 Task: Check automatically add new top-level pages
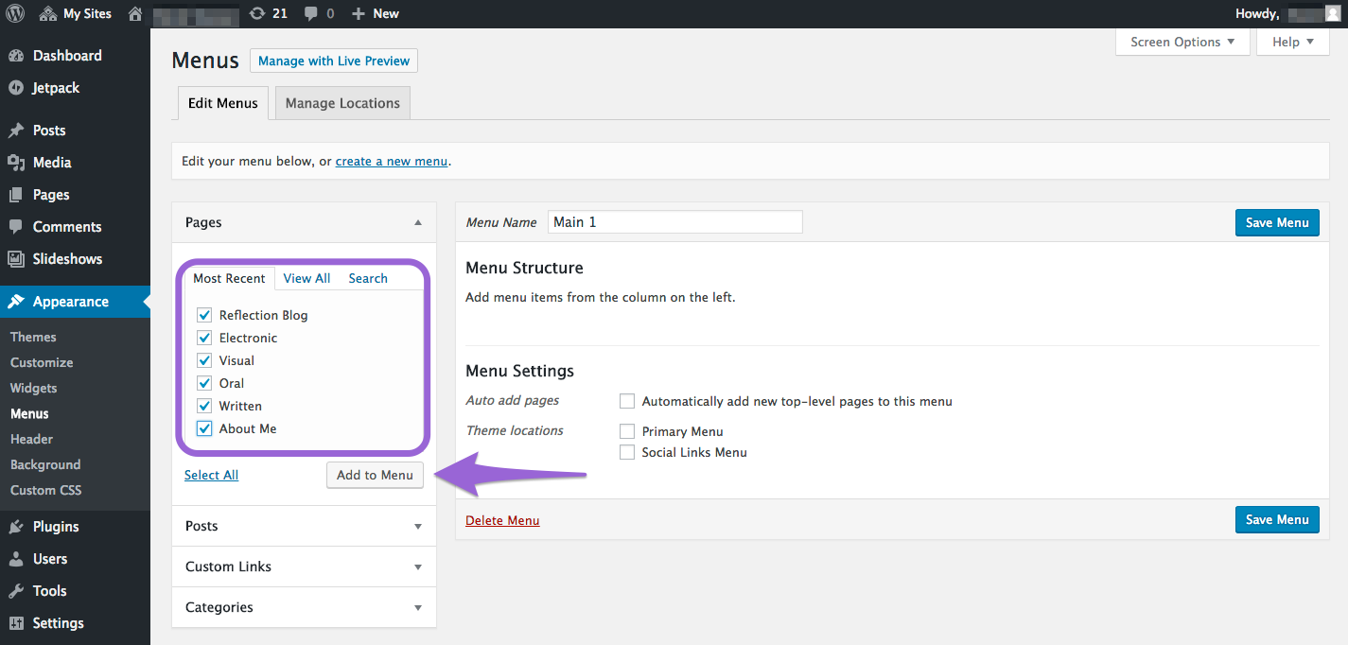pos(627,401)
